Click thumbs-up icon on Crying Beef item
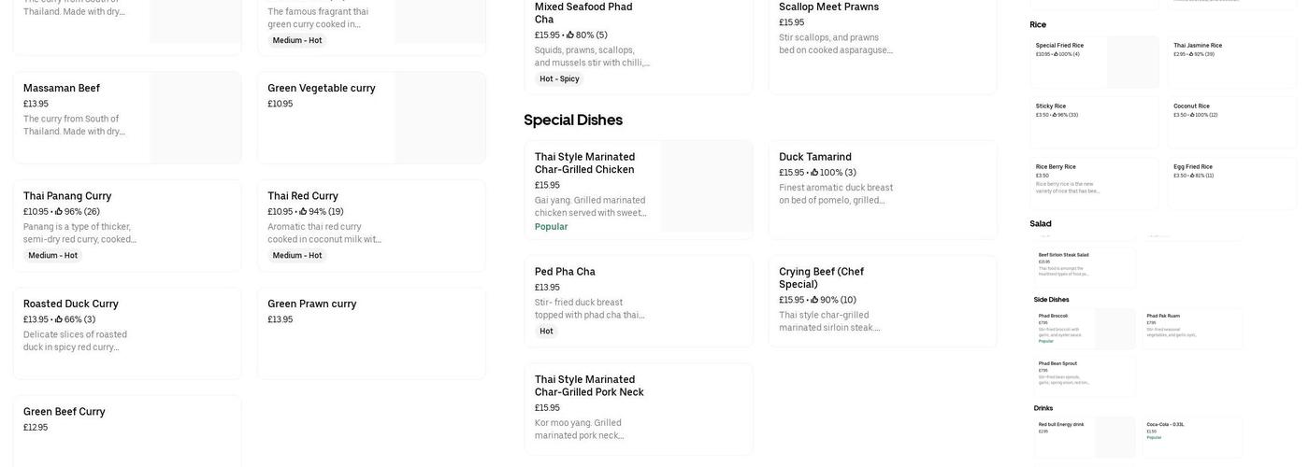The width and height of the screenshot is (1309, 467). pyautogui.click(x=815, y=300)
